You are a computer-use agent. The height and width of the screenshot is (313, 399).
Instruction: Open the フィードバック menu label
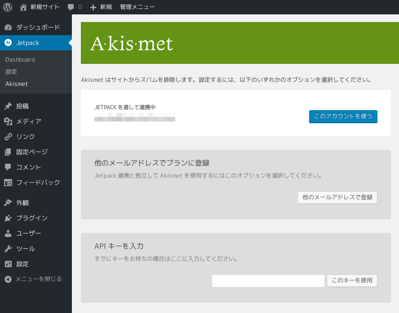pos(38,183)
